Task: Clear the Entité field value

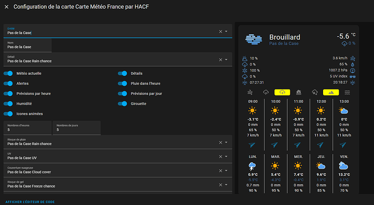Action: point(221,31)
